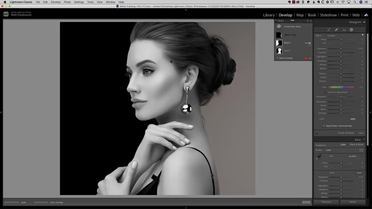Set Treatment to Color
This screenshot has height=209, width=372.
(343, 145)
